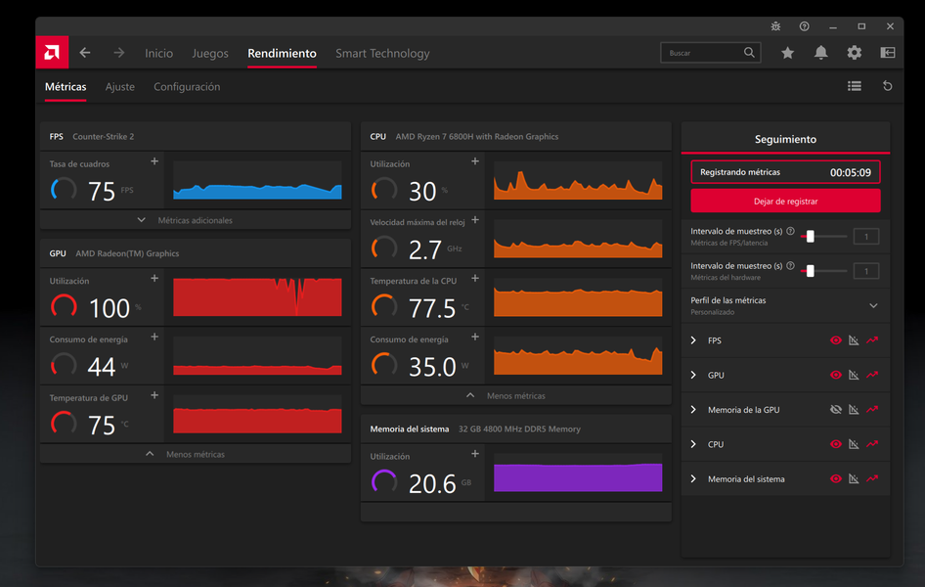Toggle visibility eye for Memoria de la GPU
The height and width of the screenshot is (587, 925).
click(836, 410)
